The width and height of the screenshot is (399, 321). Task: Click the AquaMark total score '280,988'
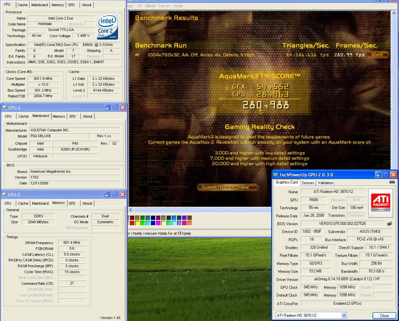[266, 105]
